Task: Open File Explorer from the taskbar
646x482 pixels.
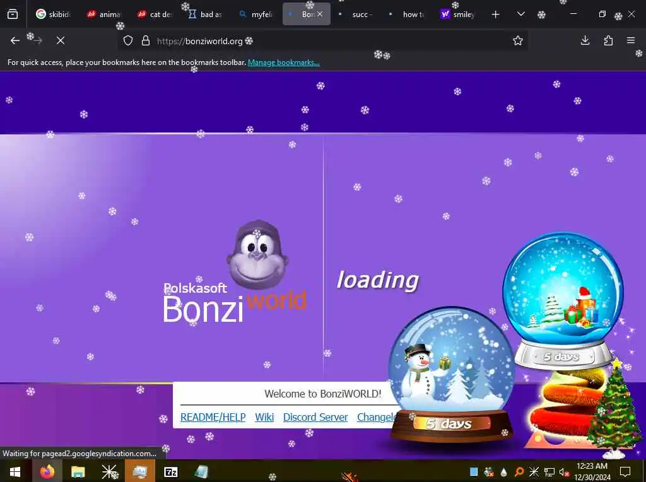Action: pyautogui.click(x=78, y=471)
